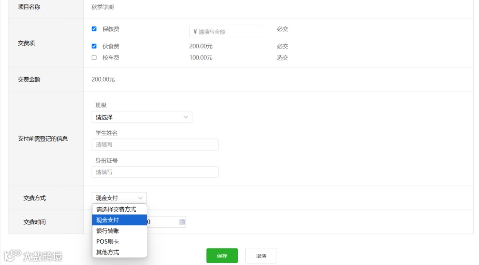Viewport: 479px width, 265px height.
Task: Check the 校车费 checkbox
Action: [94, 57]
